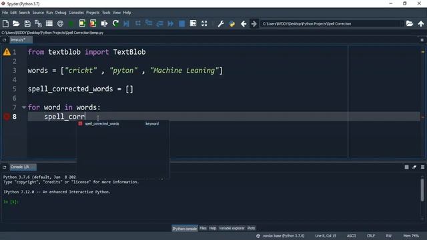427x240 pixels.
Task: Open the Tools menu
Action: (106, 13)
